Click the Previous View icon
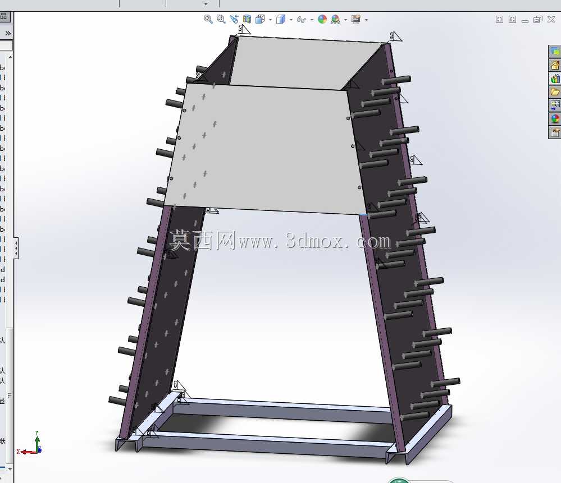Screen dimensions: 561x483 (x=234, y=19)
